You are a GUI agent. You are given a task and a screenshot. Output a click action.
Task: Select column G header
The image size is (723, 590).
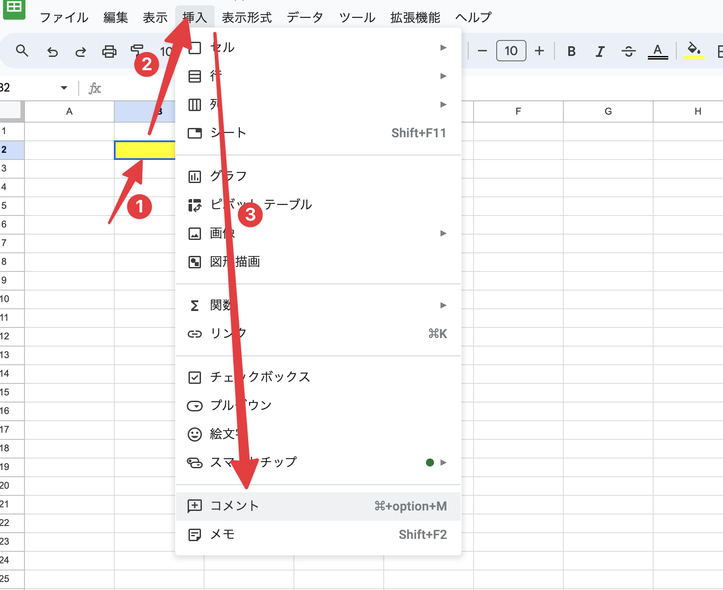(608, 112)
